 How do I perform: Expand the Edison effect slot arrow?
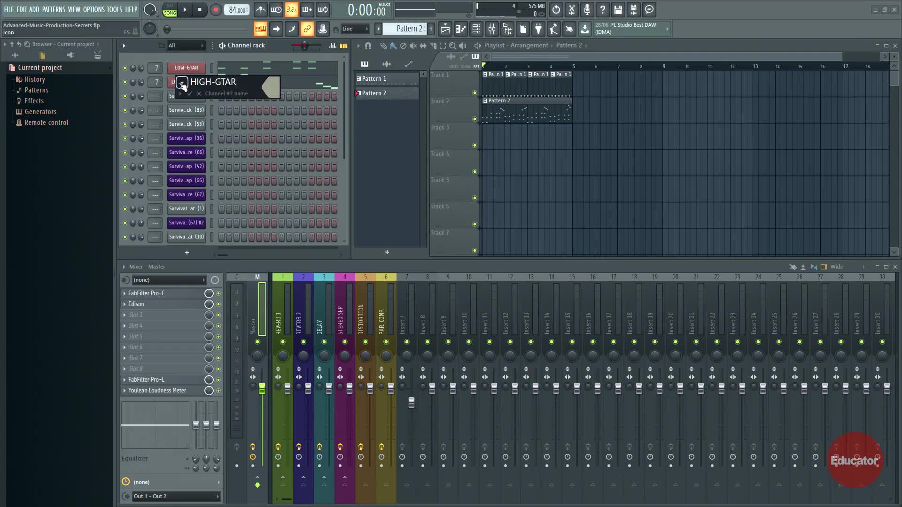[x=124, y=304]
